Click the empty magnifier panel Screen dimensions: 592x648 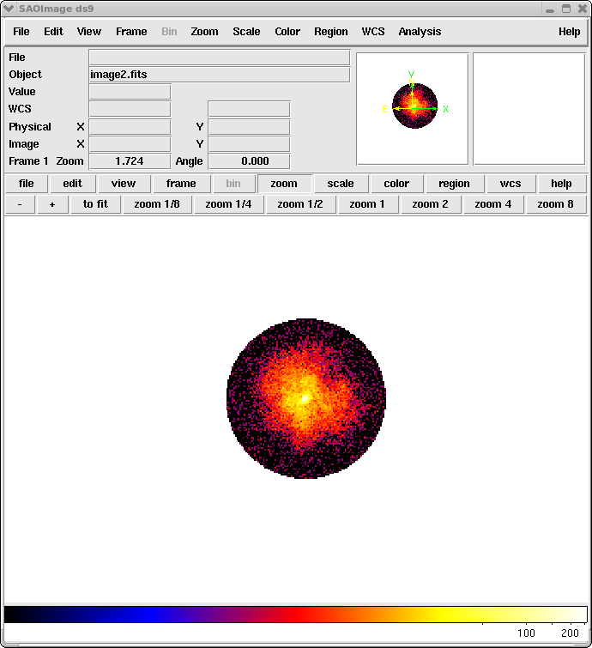[x=529, y=109]
